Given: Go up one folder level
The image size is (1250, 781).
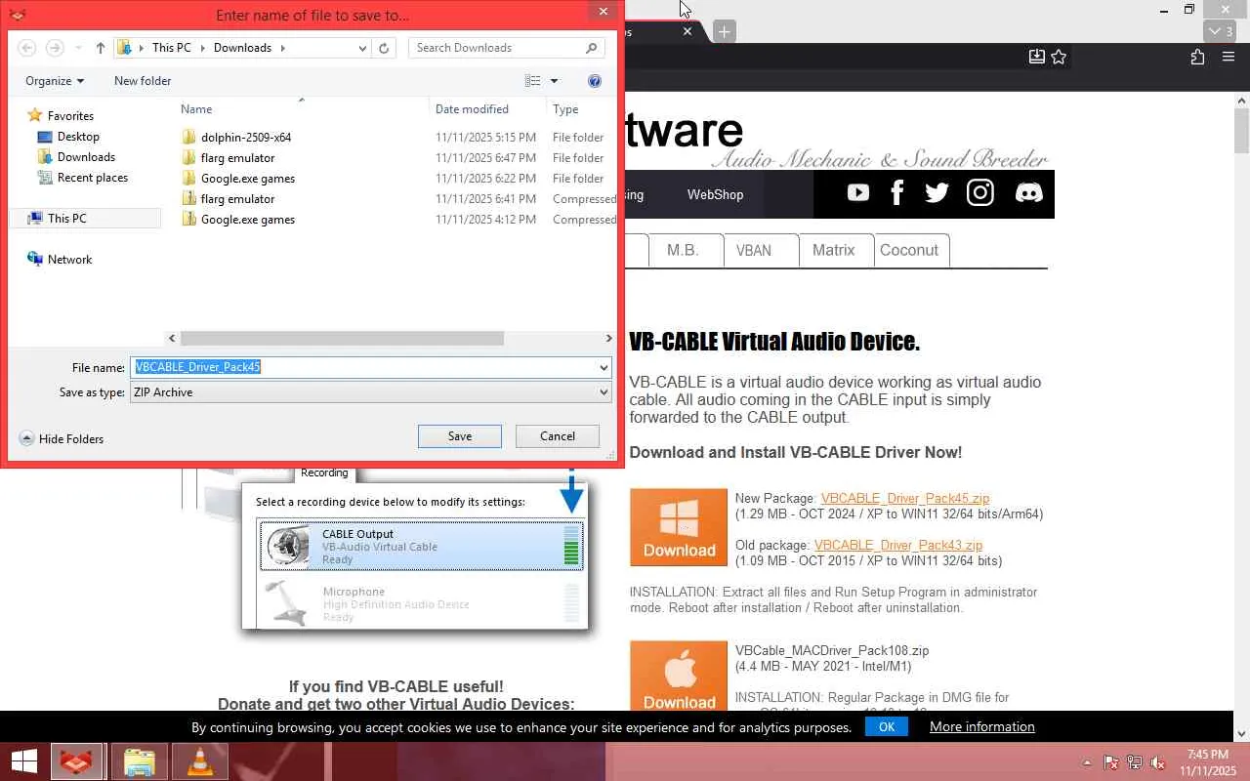Looking at the screenshot, I should pyautogui.click(x=101, y=47).
